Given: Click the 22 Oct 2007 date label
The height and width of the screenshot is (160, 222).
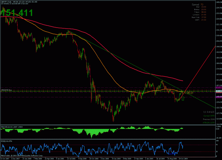Looking at the screenshot, I should click(x=5, y=159).
